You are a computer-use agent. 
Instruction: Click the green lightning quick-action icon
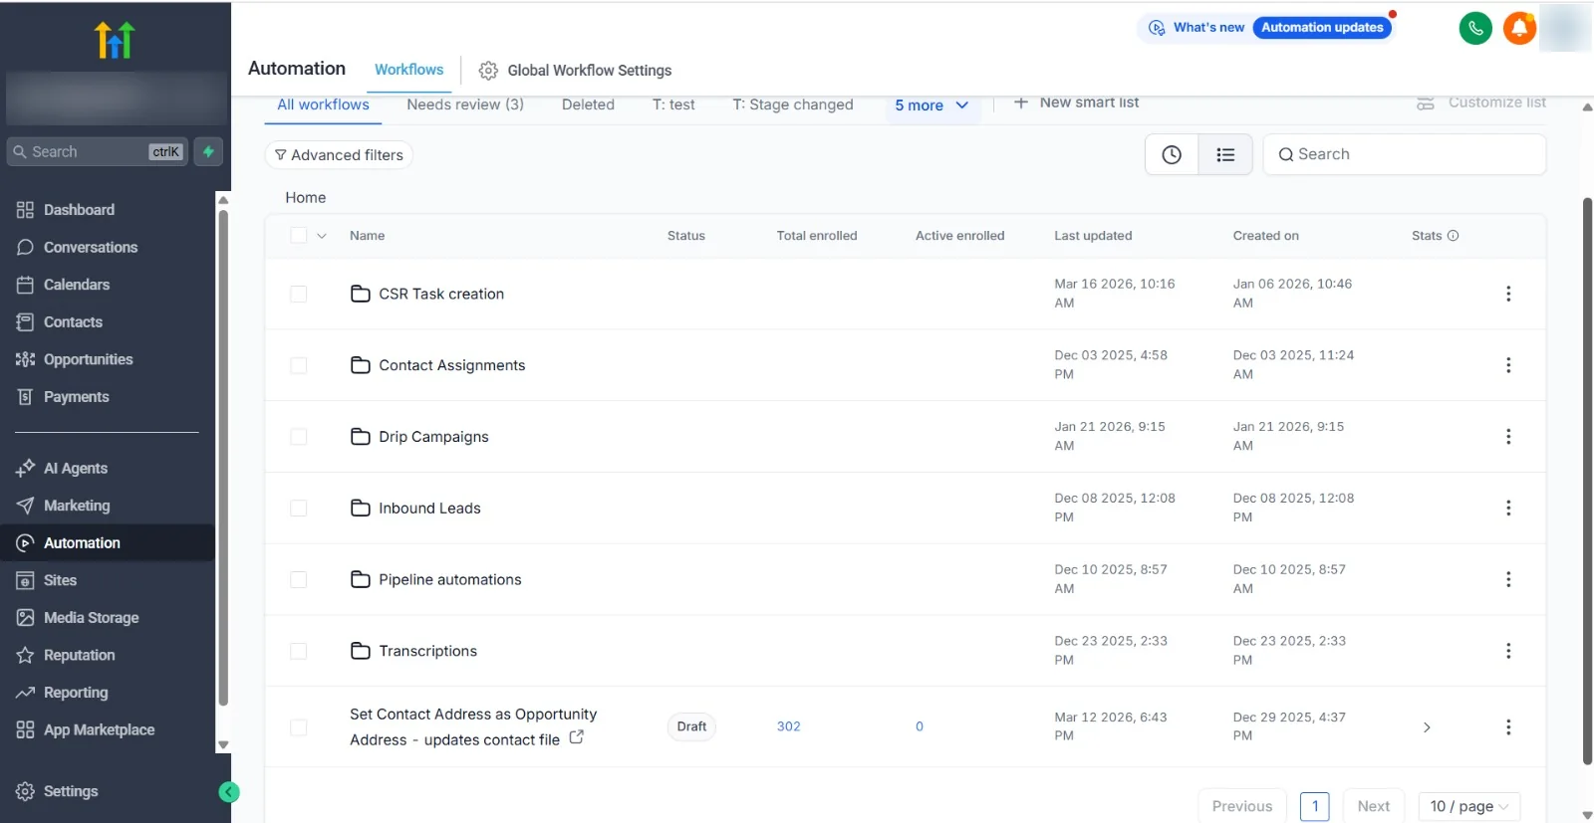pyautogui.click(x=208, y=151)
